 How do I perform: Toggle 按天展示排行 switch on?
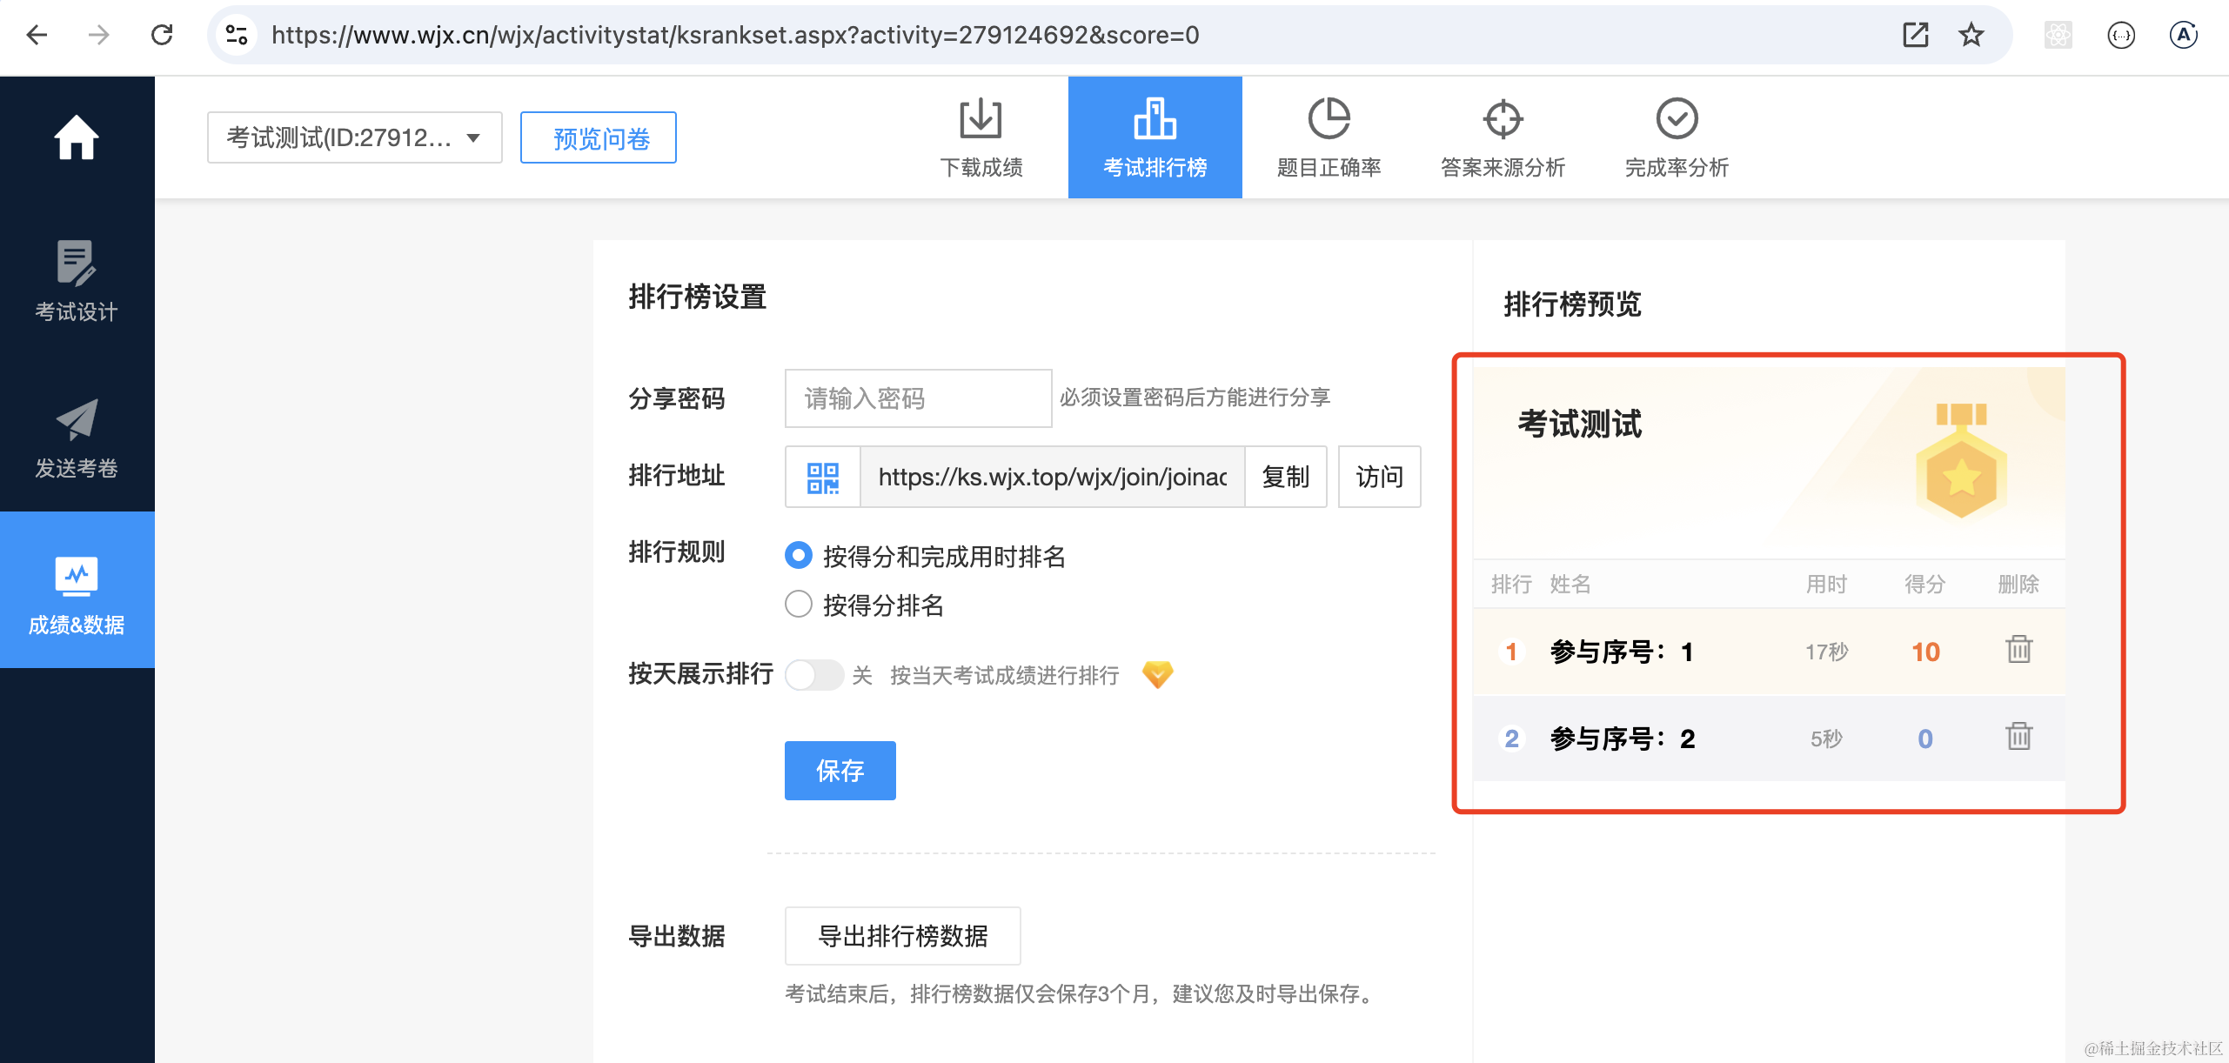click(x=813, y=674)
